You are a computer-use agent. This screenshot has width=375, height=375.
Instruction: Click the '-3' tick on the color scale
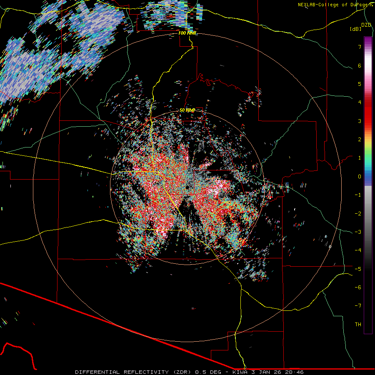click(x=358, y=232)
